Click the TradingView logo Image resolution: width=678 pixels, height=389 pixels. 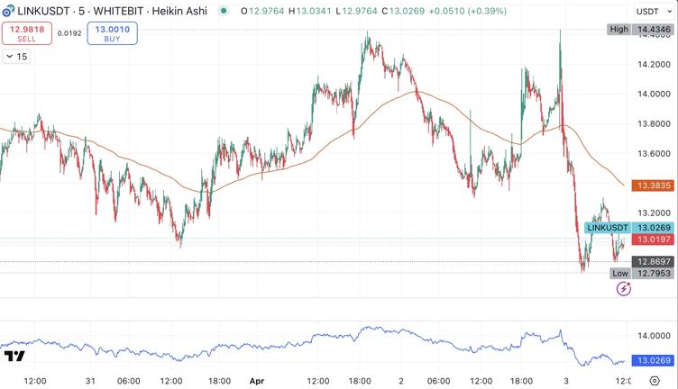14,357
